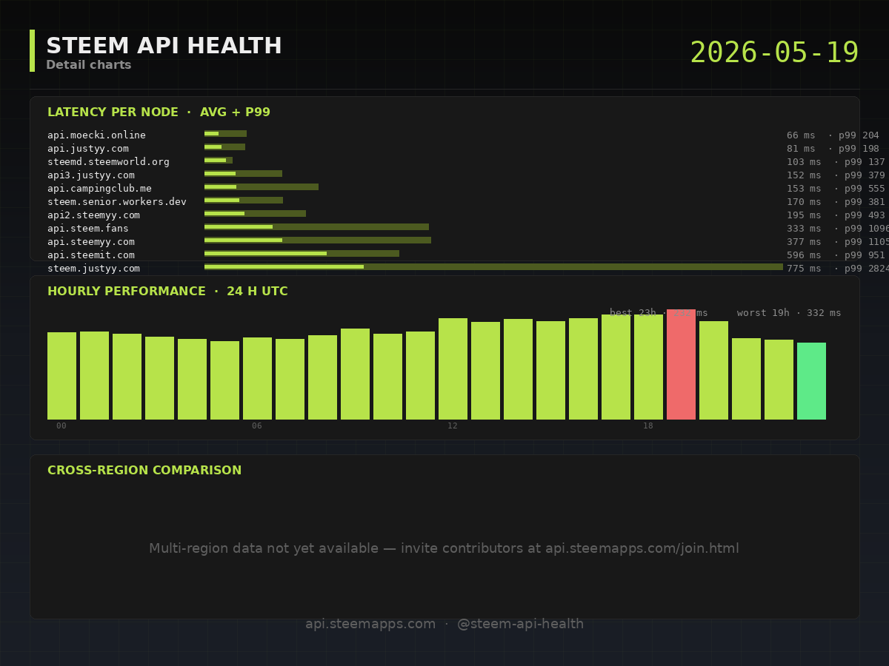Click the hourly bar above the 06 label
889x666 pixels.
click(x=257, y=379)
